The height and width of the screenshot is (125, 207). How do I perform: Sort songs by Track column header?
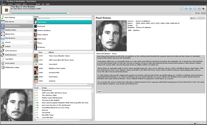point(38,88)
